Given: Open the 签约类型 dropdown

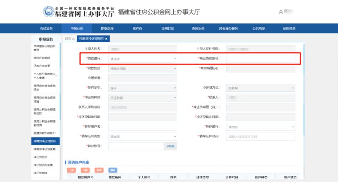Looking at the screenshot, I should [142, 88].
